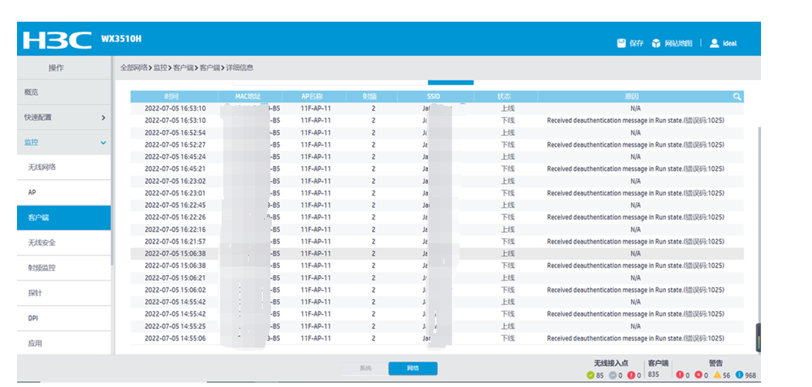Click red critical alarms exclamation icon
This screenshot has height=387, width=812.
(680, 375)
